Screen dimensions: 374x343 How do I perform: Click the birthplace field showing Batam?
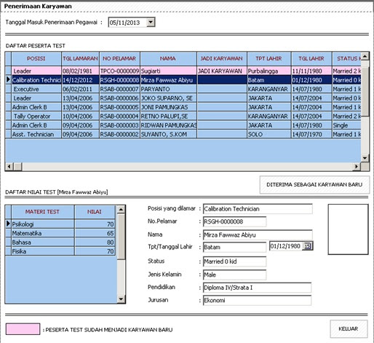pos(234,247)
